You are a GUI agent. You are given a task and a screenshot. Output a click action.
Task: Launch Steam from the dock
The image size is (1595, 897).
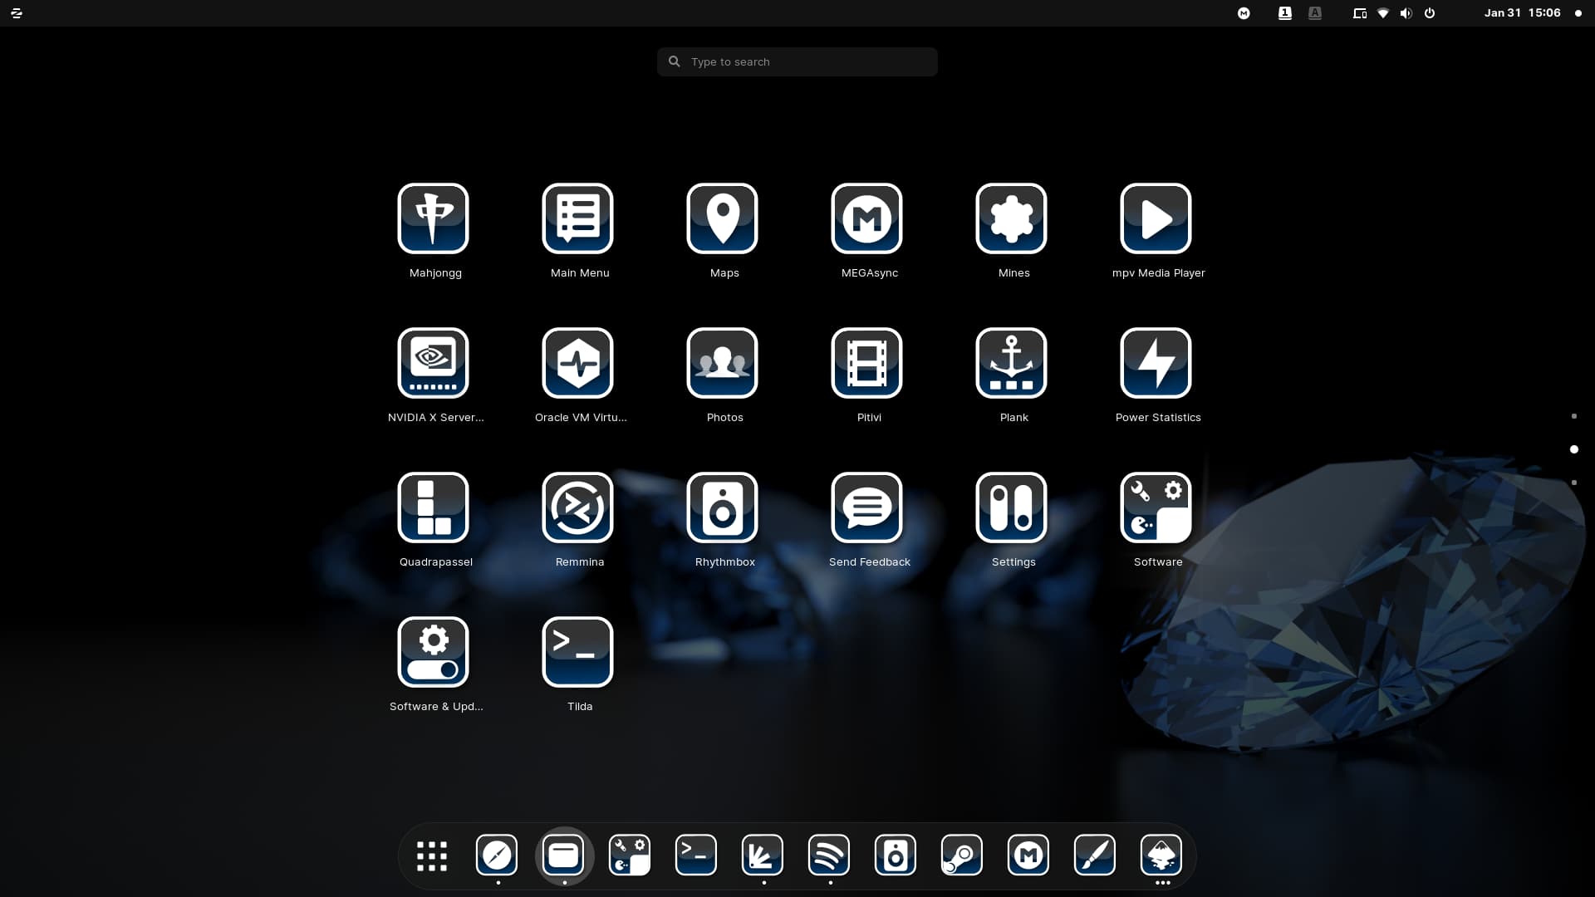962,855
